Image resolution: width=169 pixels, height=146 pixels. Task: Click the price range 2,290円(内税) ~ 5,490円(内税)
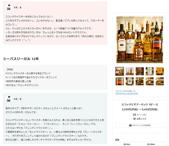(x=140, y=109)
